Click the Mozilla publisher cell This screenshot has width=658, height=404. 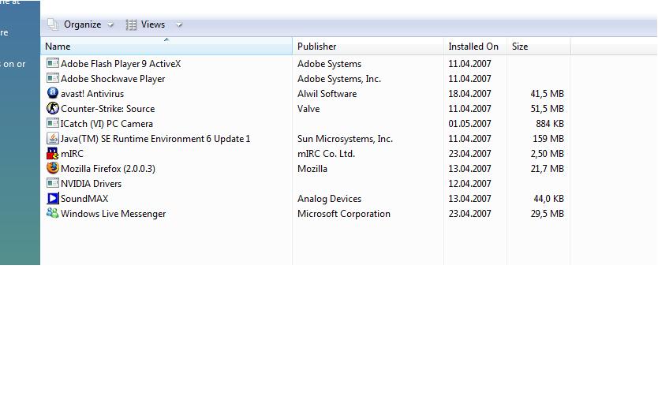312,169
